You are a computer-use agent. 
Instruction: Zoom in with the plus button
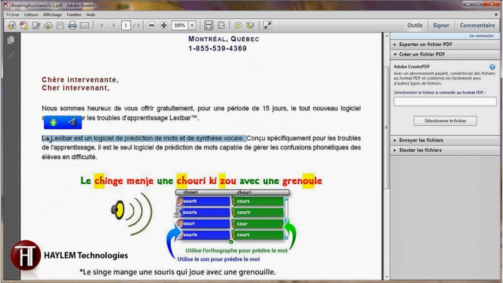164,26
